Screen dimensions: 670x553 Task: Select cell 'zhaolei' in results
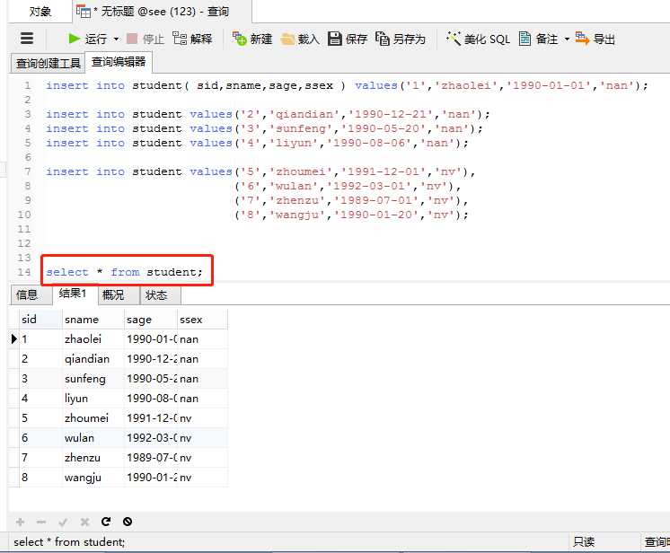click(x=93, y=339)
